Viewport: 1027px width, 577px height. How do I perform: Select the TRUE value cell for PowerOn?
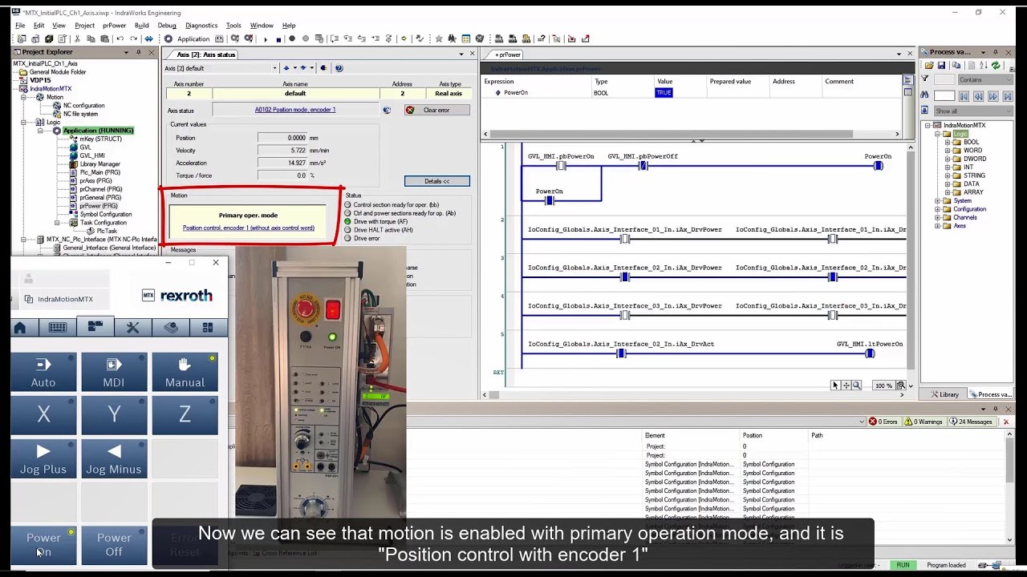coord(664,93)
